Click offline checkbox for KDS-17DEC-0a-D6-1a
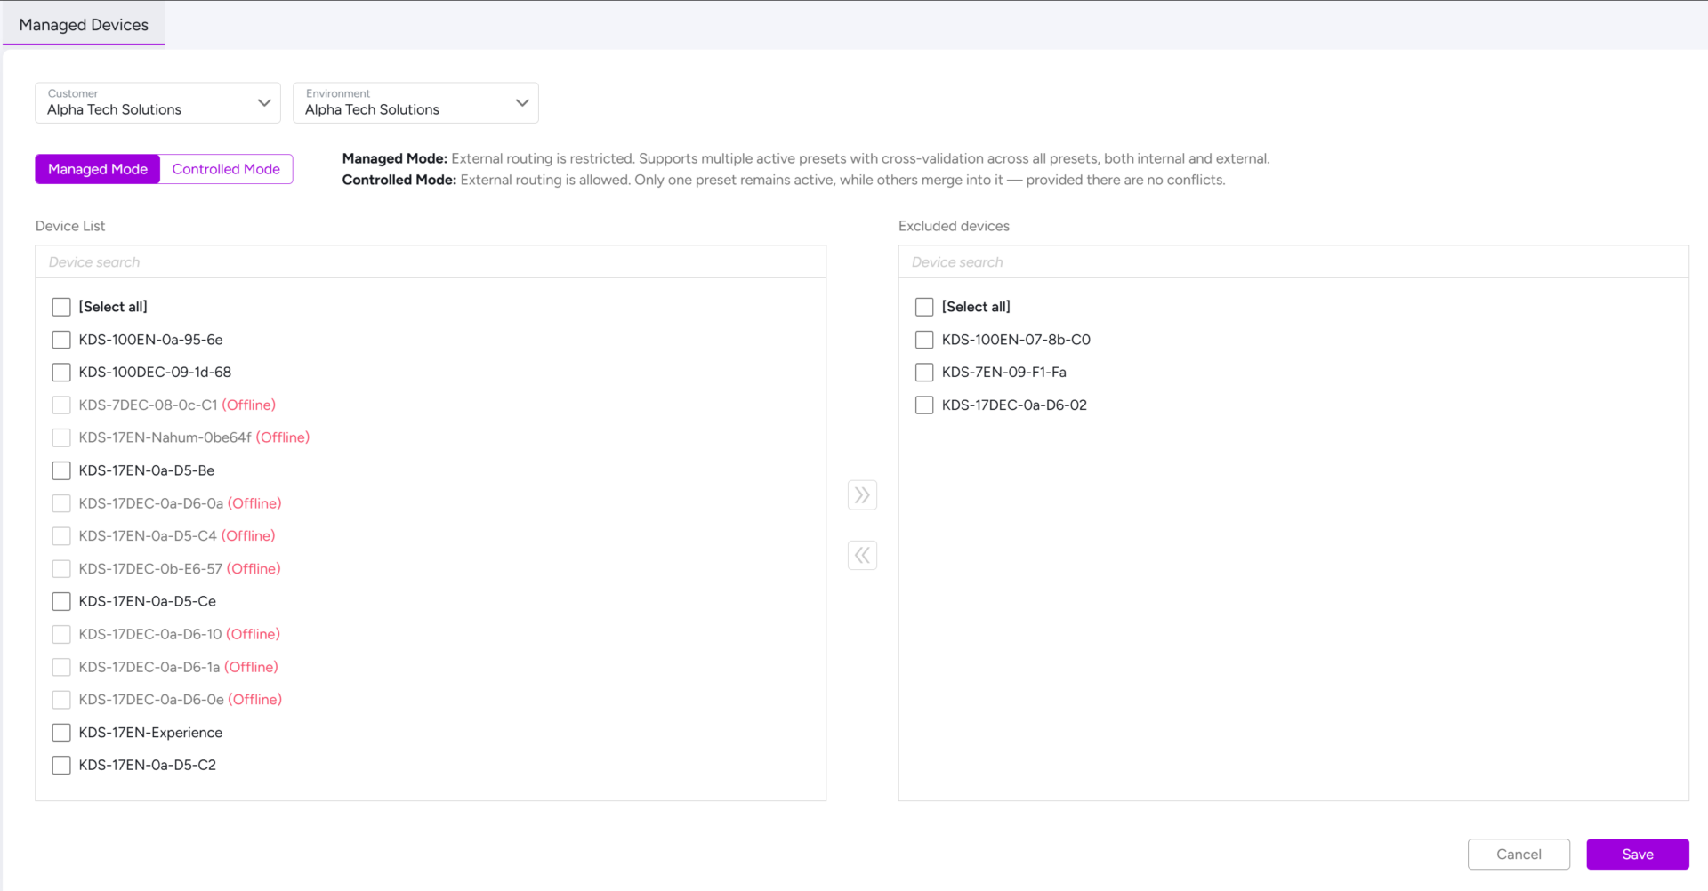1708x891 pixels. tap(61, 667)
